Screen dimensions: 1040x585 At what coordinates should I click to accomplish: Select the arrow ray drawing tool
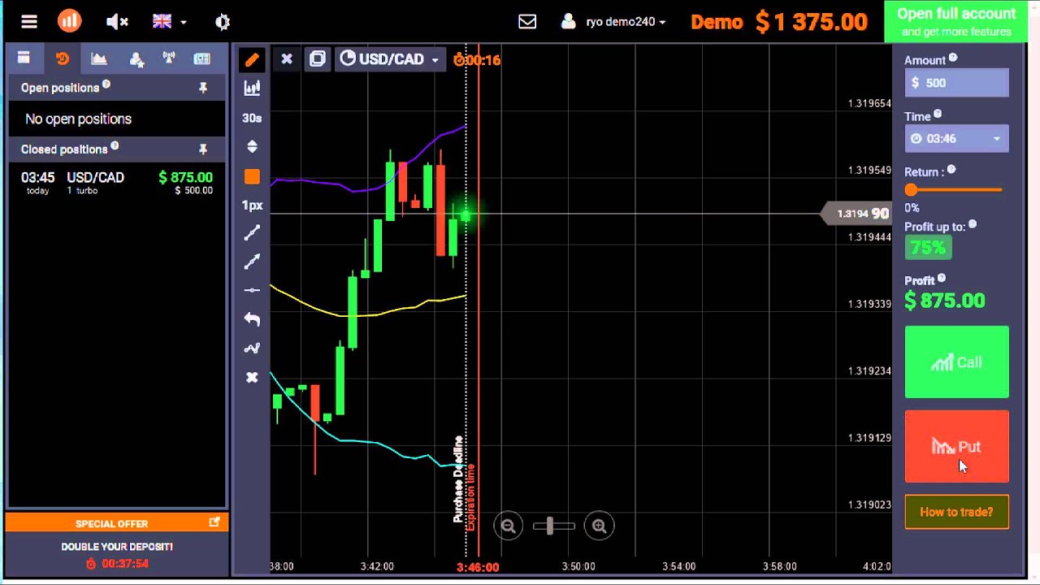252,262
